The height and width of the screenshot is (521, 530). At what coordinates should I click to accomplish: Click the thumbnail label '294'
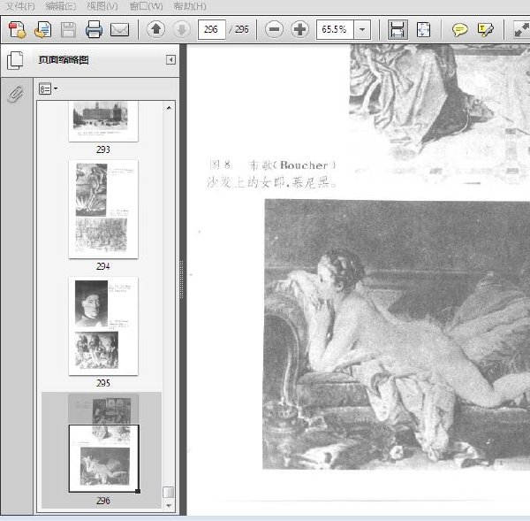[x=103, y=267]
